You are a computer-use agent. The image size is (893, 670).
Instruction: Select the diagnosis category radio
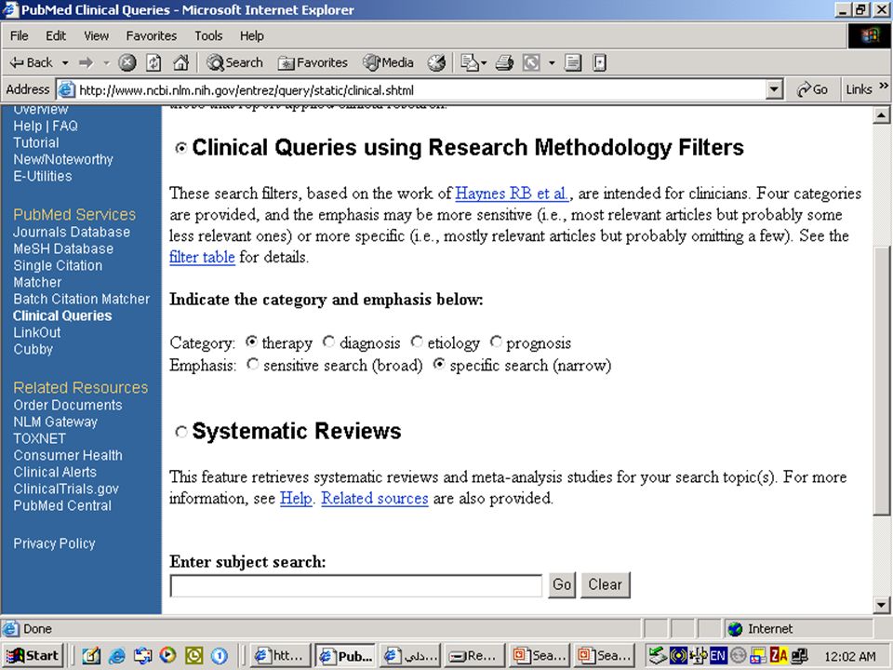[x=328, y=342]
